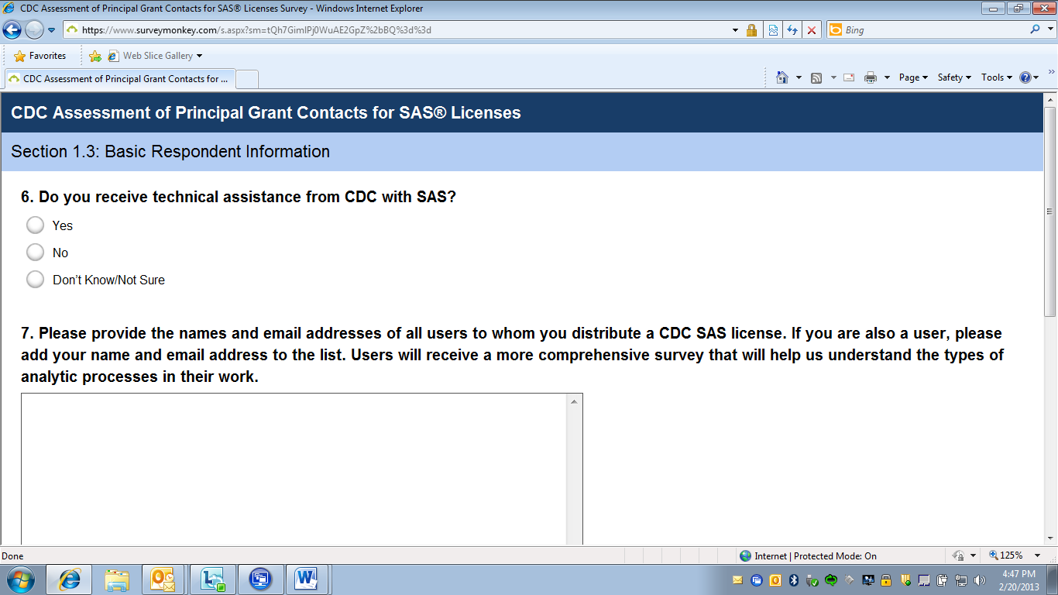This screenshot has width=1058, height=595.
Task: Select the CDC Assessment browser tab
Action: (119, 79)
